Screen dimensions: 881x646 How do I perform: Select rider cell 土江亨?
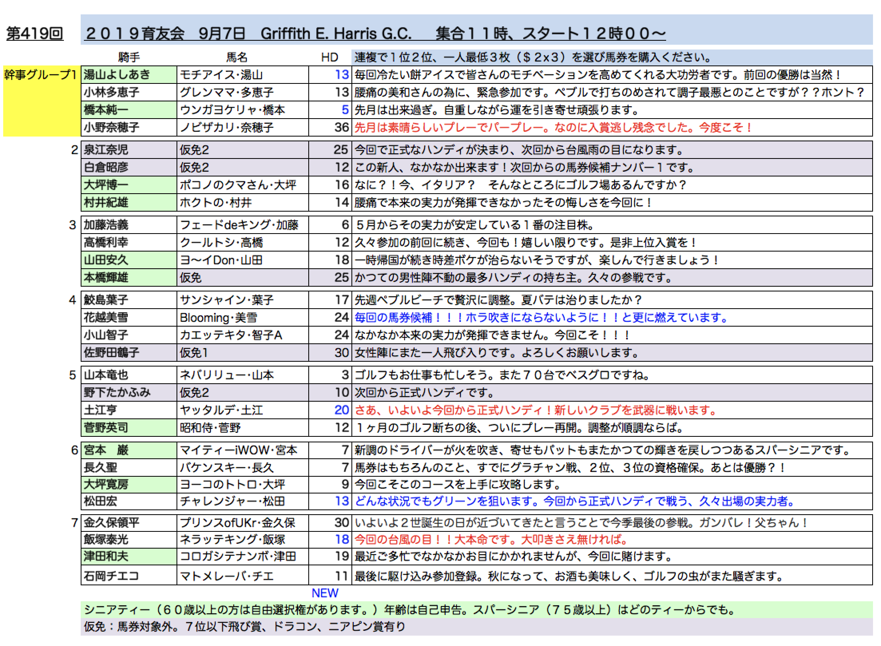tap(129, 410)
